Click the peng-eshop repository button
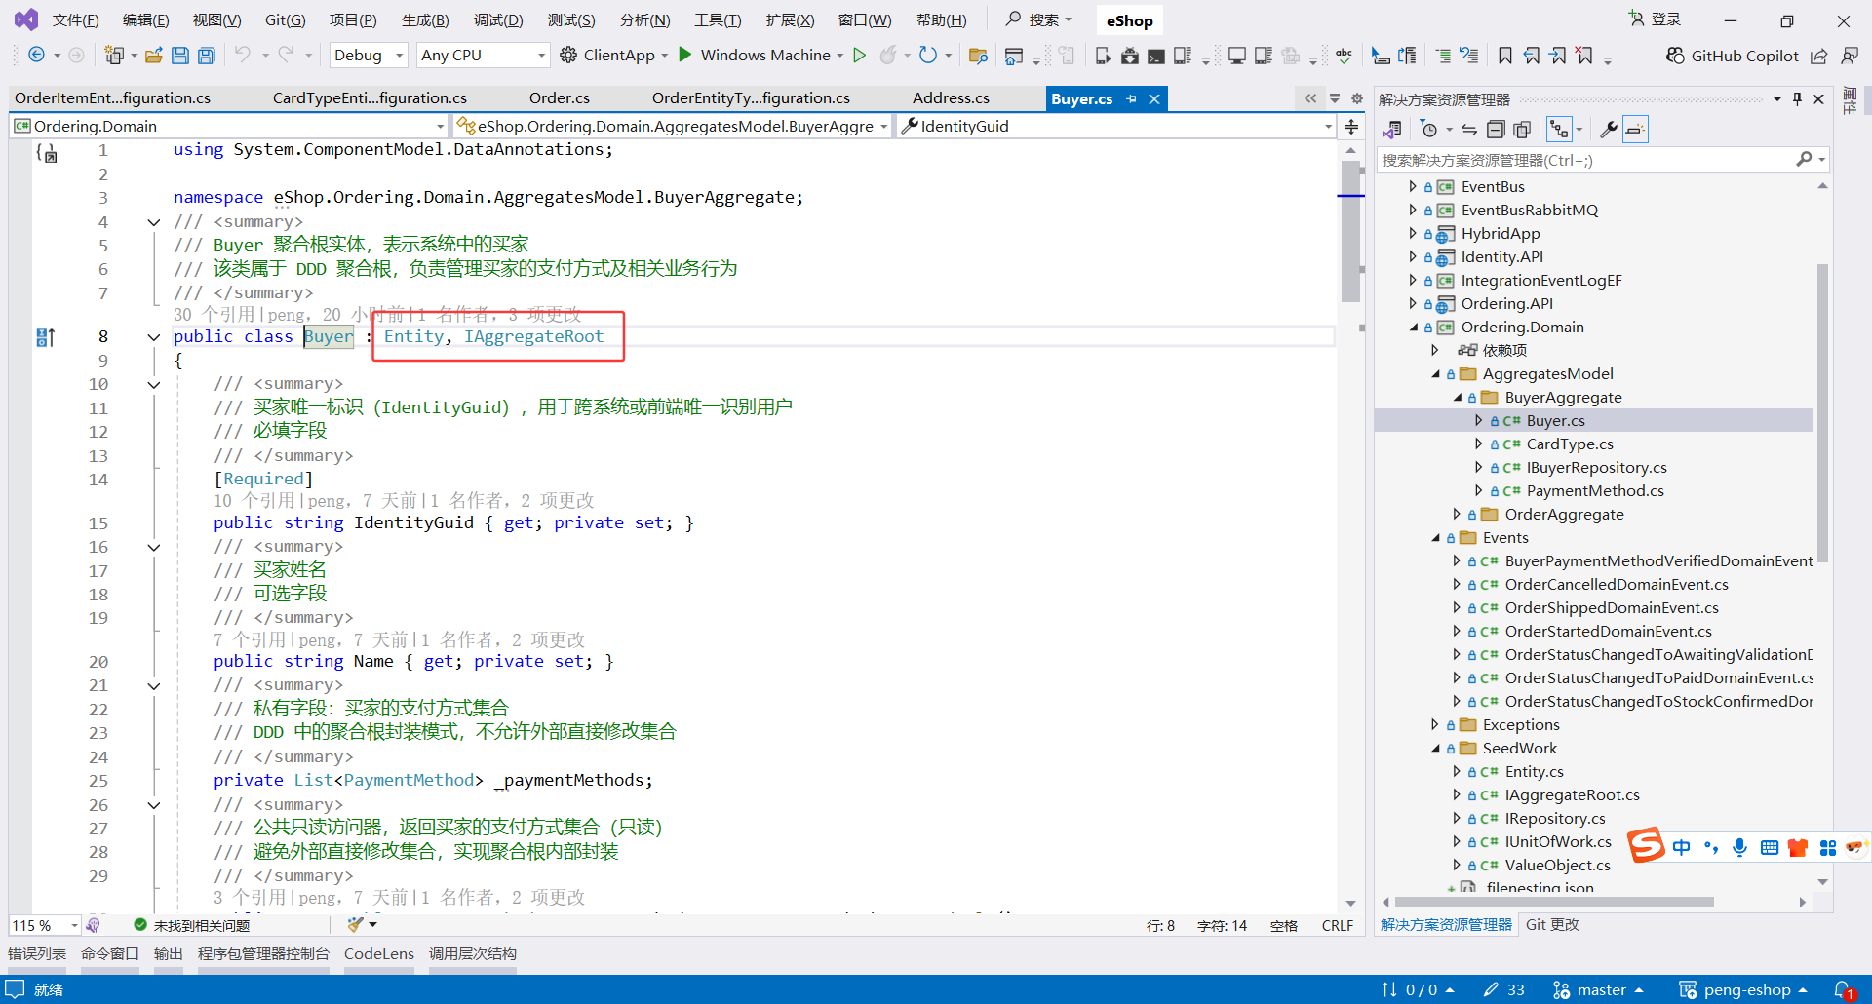This screenshot has width=1872, height=1004. point(1743,989)
